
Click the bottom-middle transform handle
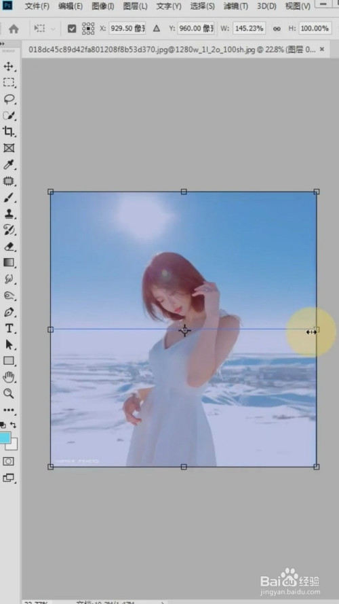point(184,467)
